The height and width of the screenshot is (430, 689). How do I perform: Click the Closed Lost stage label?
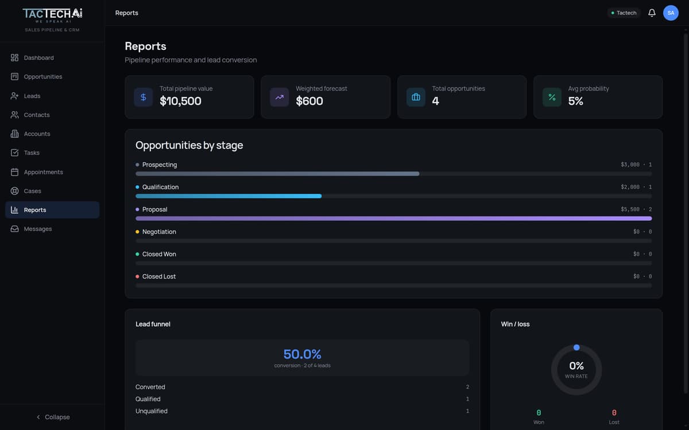click(159, 276)
